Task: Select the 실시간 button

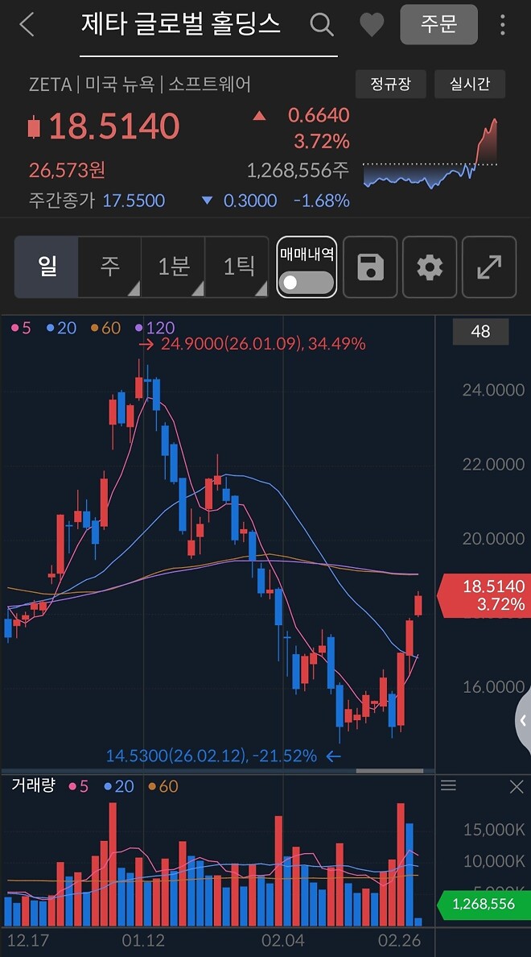Action: (x=469, y=84)
